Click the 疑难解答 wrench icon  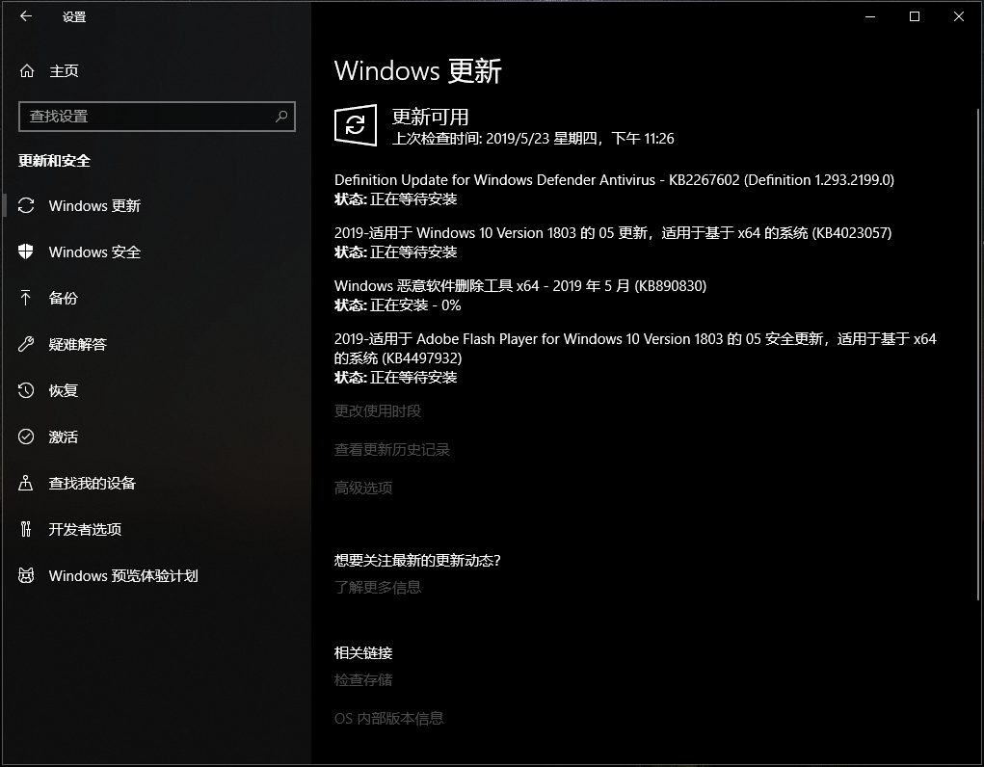coord(26,344)
